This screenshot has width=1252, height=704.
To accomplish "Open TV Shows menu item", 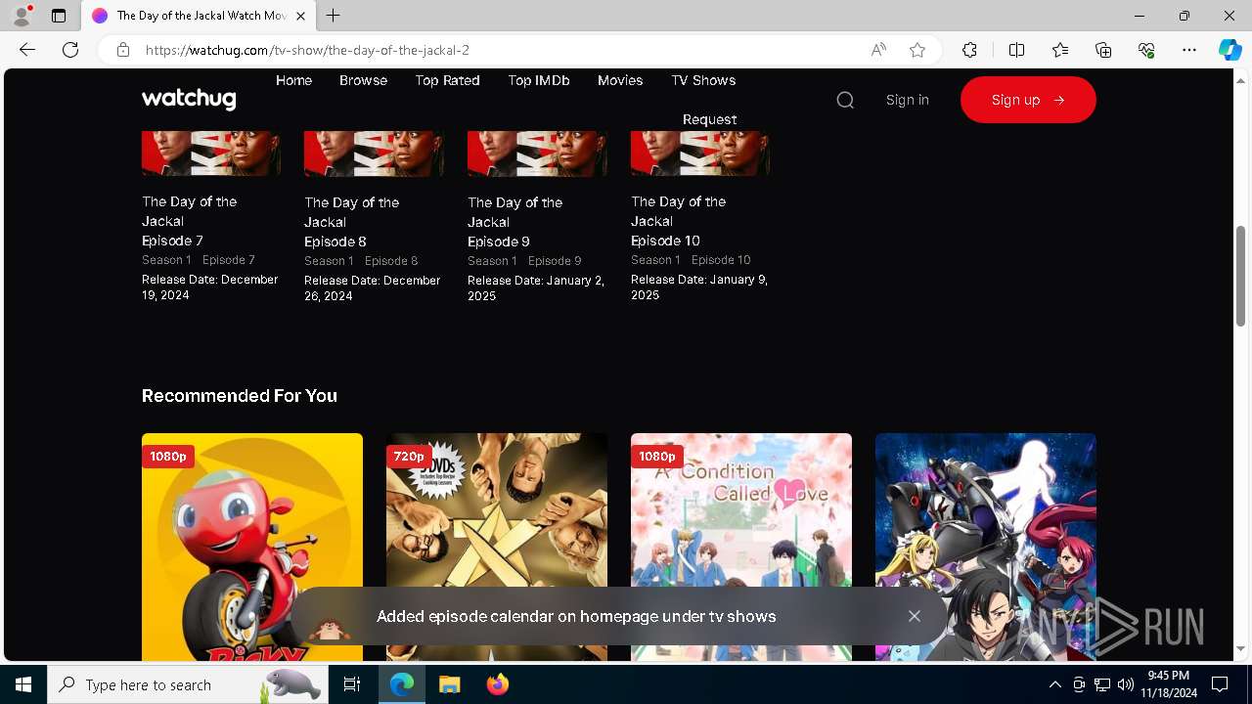I will tap(703, 80).
